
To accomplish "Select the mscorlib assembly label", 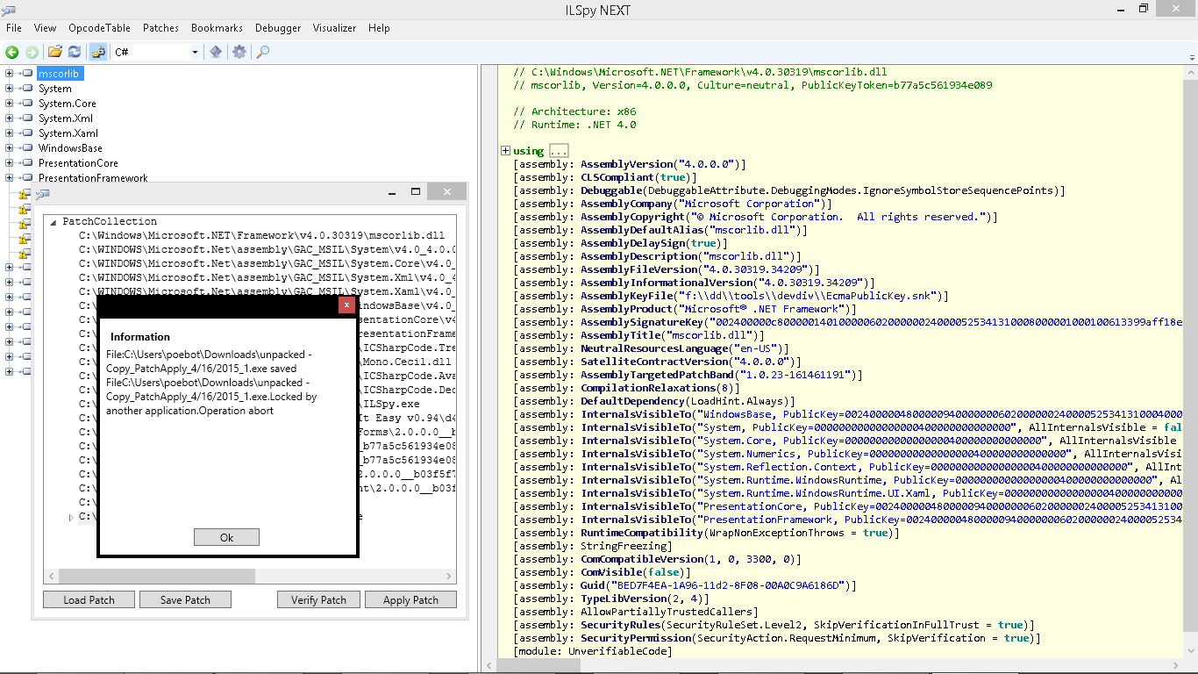I will pos(60,74).
